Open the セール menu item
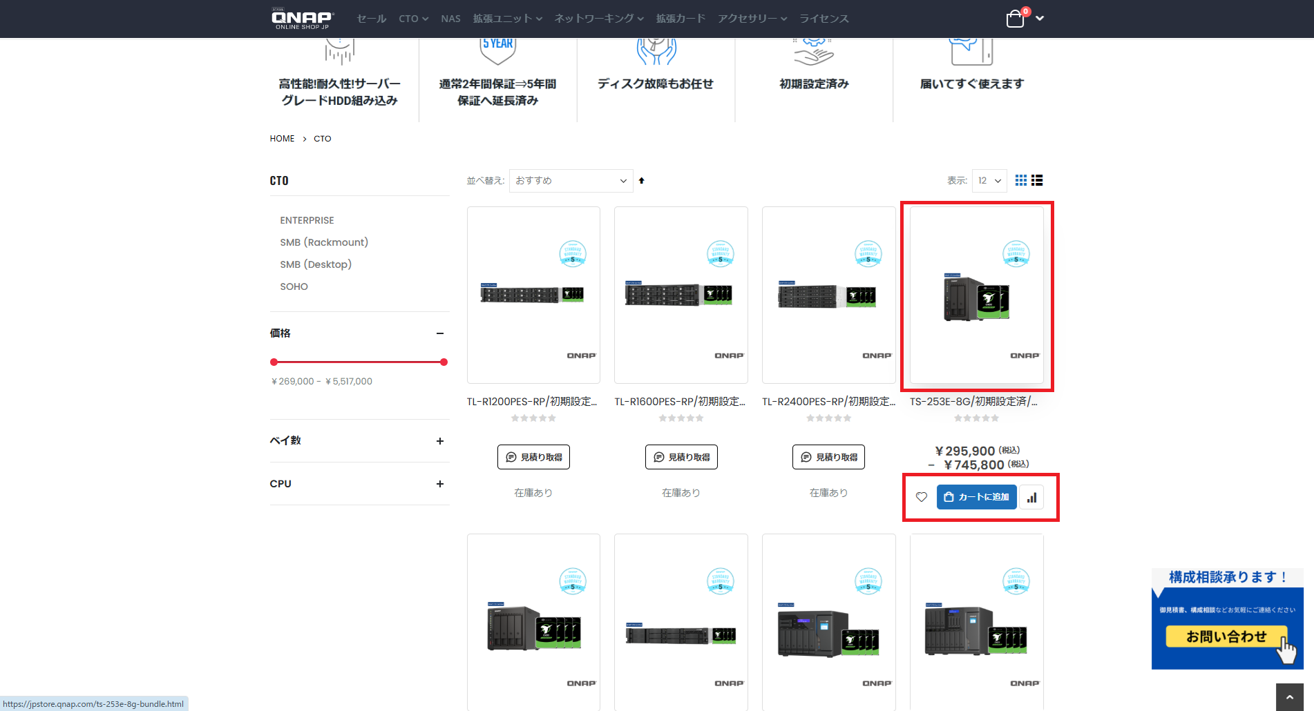The width and height of the screenshot is (1314, 711). (372, 19)
